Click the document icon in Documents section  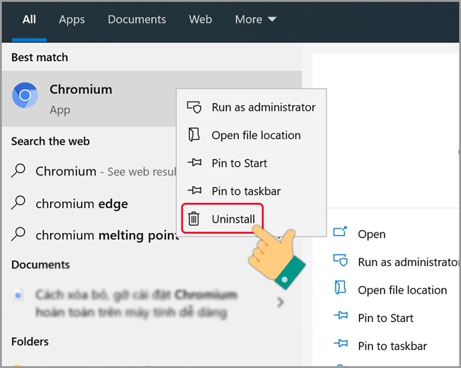tap(19, 293)
